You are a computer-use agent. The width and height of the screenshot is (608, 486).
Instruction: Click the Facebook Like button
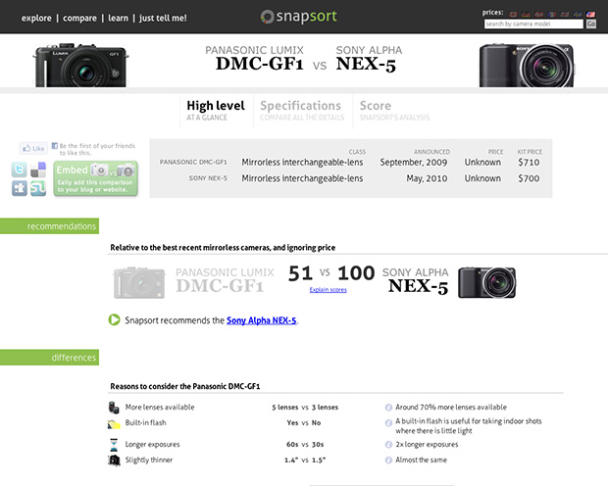tap(33, 148)
